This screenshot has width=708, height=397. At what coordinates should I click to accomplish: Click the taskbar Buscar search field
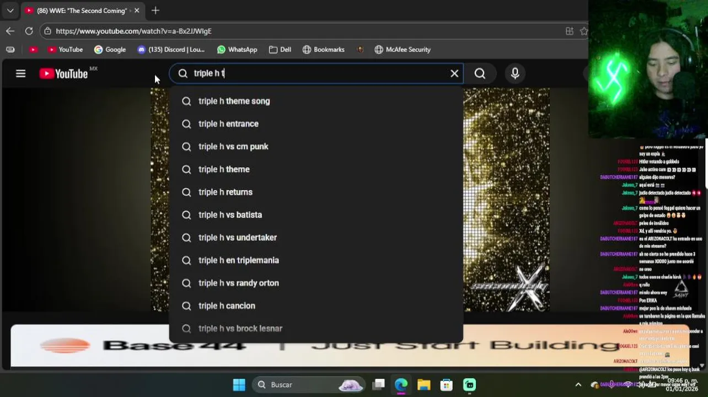coord(309,384)
